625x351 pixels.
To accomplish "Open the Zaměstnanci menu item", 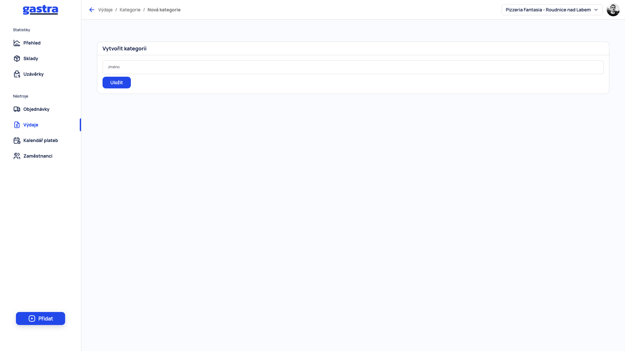I will click(x=40, y=156).
